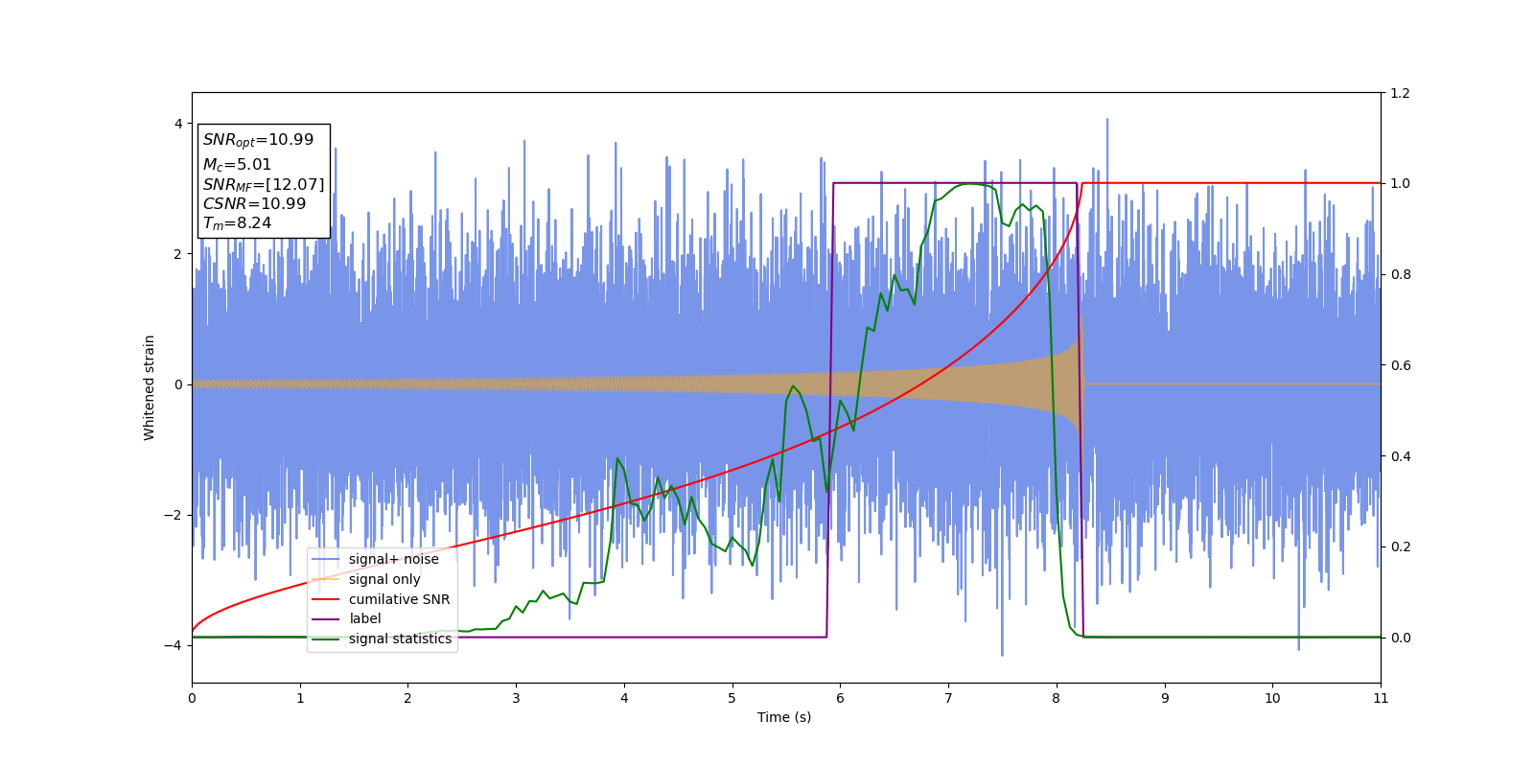1534x767 pixels.
Task: Click the SNRMF=[12.07] annotation text
Action: pyautogui.click(x=264, y=184)
